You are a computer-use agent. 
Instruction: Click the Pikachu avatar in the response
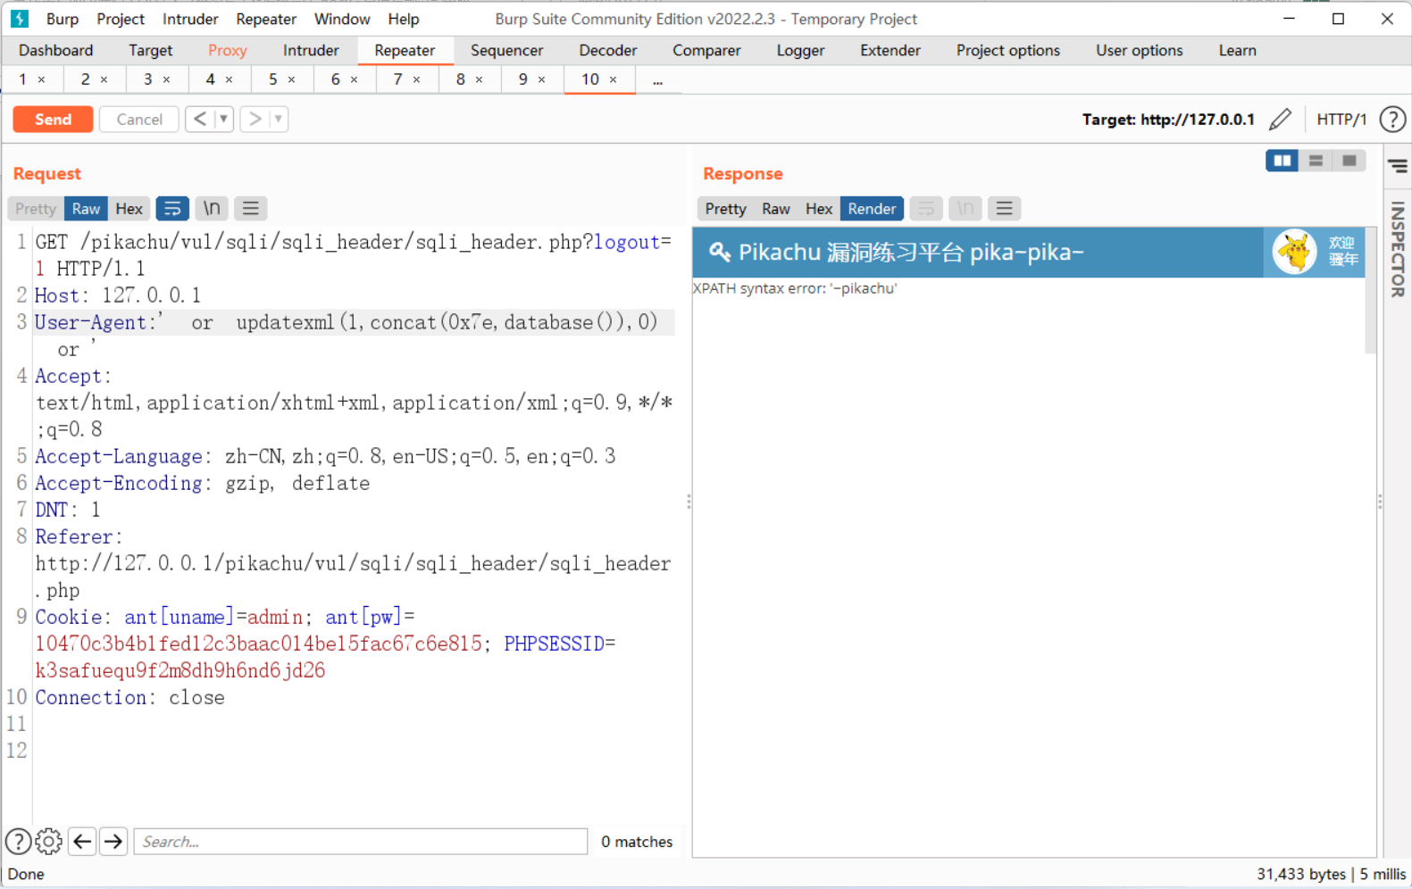click(1295, 252)
